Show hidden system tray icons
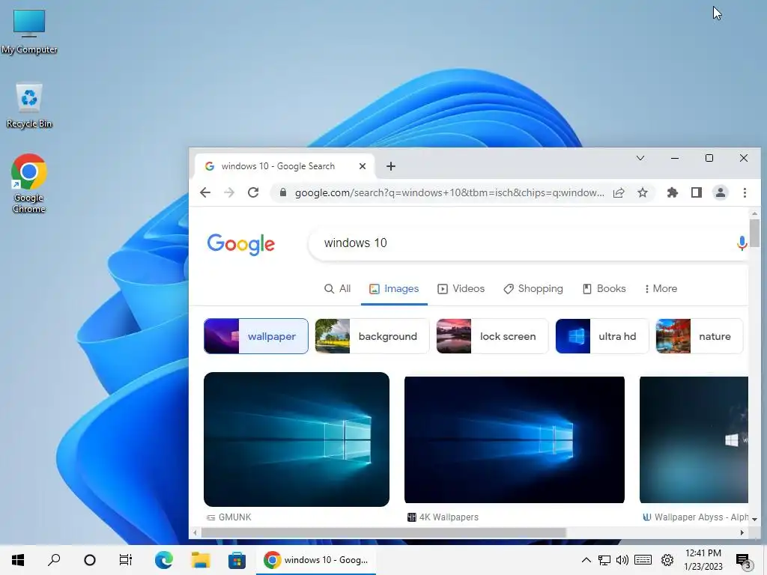This screenshot has height=575, width=767. [x=586, y=560]
